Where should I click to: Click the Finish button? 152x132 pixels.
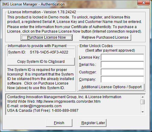(59, 123)
